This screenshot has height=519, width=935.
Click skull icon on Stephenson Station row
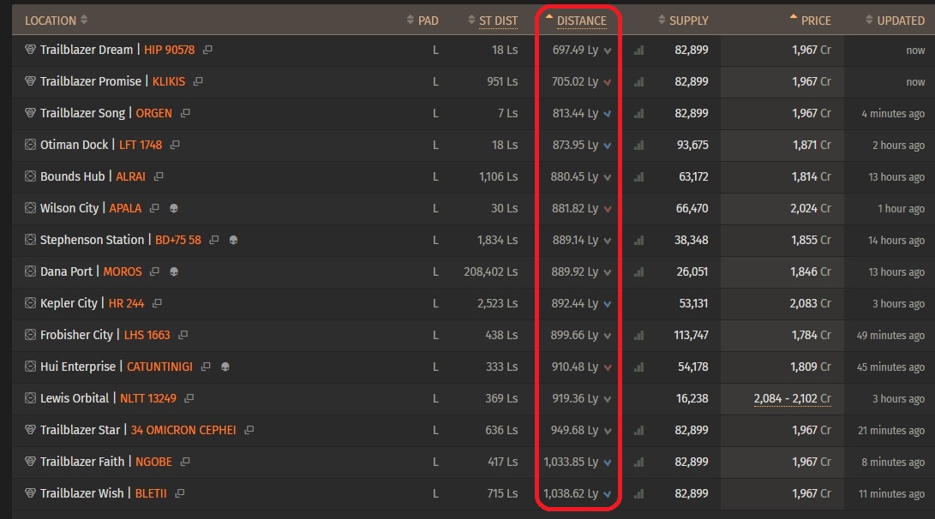point(234,240)
